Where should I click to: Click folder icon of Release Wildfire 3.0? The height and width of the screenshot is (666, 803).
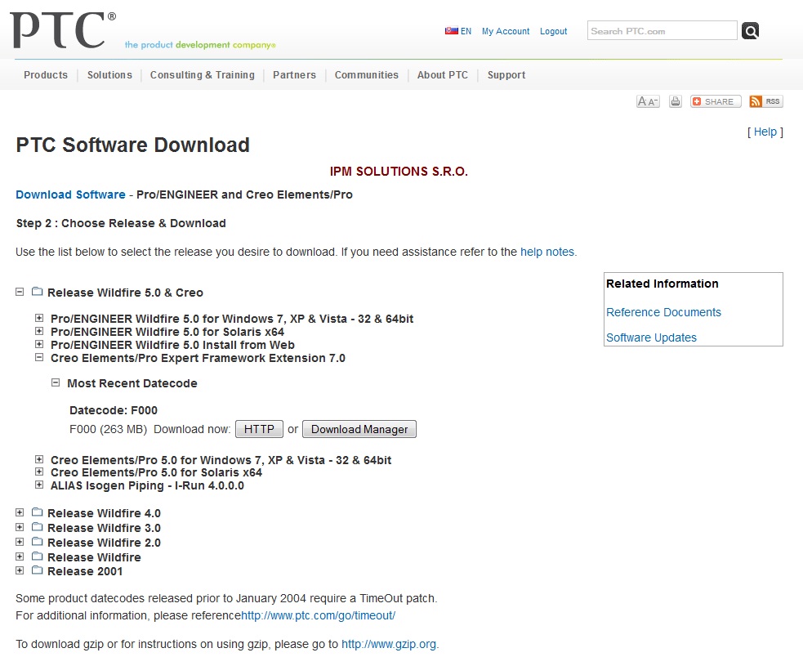tap(37, 526)
